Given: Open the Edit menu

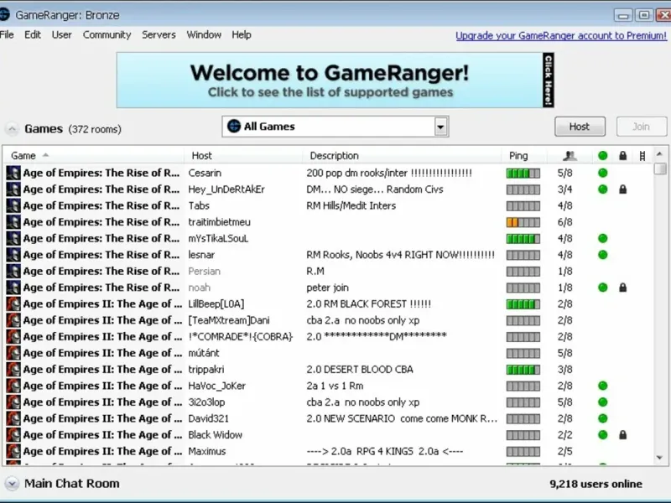Looking at the screenshot, I should click(33, 34).
